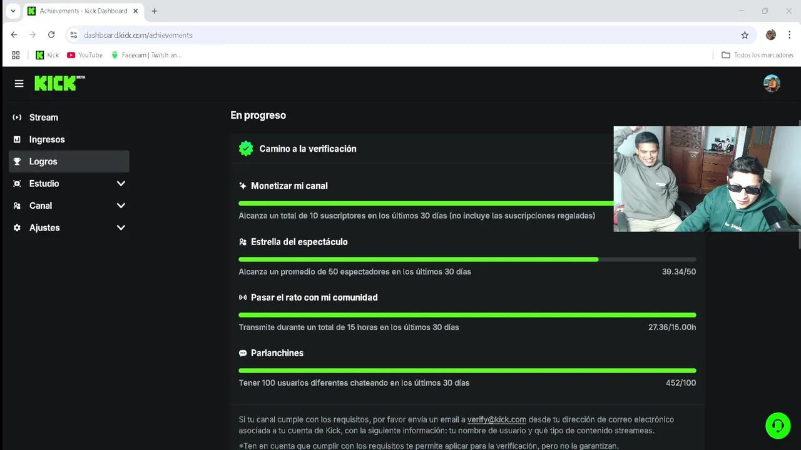Open the green support headset chat button
Viewport: 801px width, 450px height.
(x=778, y=426)
